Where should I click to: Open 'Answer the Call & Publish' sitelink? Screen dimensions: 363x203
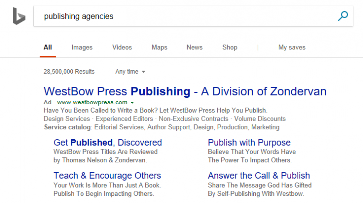[x=259, y=176]
